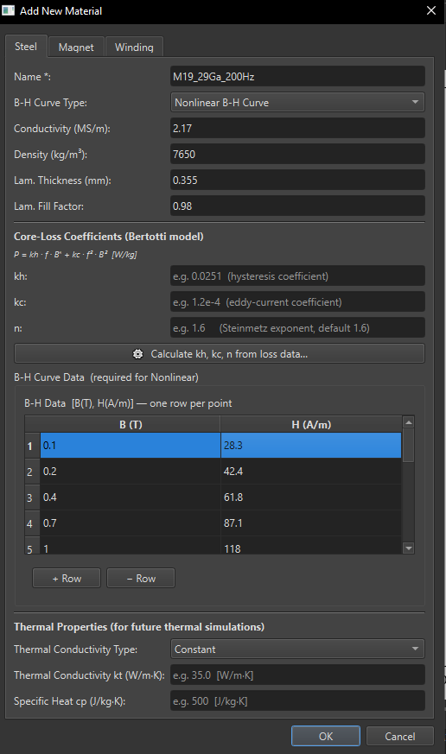Click the Conductivity (MS/m) field

pos(297,129)
